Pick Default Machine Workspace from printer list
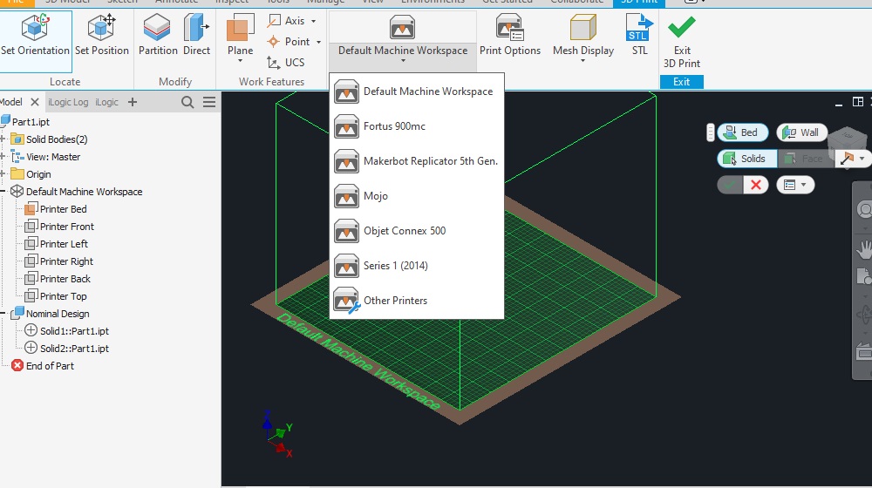Image resolution: width=872 pixels, height=488 pixels. (417, 91)
